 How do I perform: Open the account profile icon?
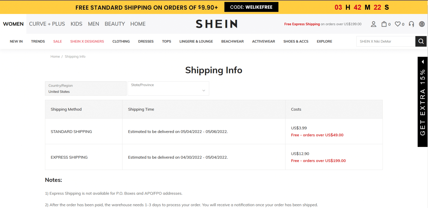373,24
